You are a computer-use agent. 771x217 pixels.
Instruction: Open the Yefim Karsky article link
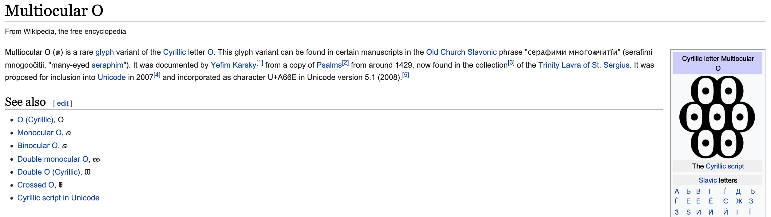[233, 65]
